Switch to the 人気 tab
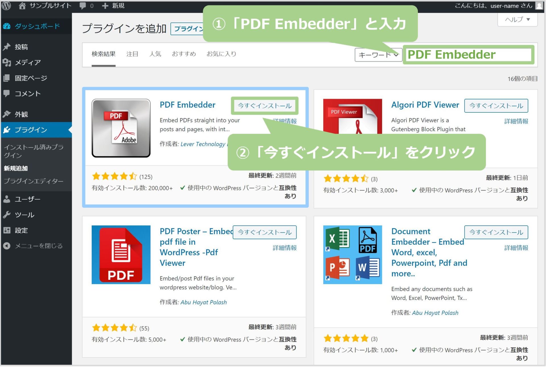The width and height of the screenshot is (546, 367). click(156, 54)
